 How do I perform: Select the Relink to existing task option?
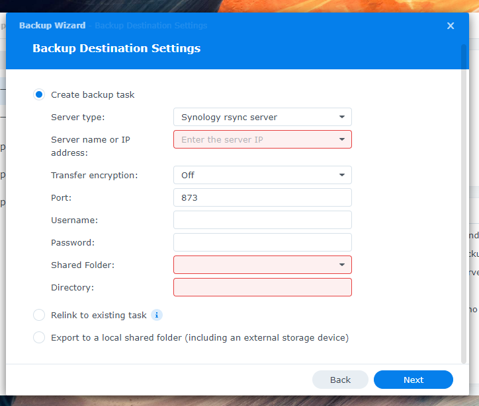pos(39,315)
